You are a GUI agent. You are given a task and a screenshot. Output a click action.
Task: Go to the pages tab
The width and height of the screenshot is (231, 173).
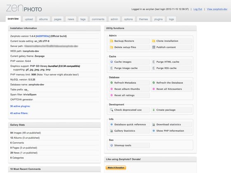58,19
